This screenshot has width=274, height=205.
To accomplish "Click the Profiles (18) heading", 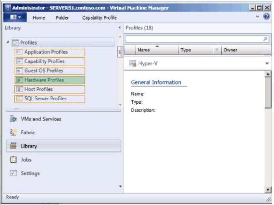I will point(139,28).
